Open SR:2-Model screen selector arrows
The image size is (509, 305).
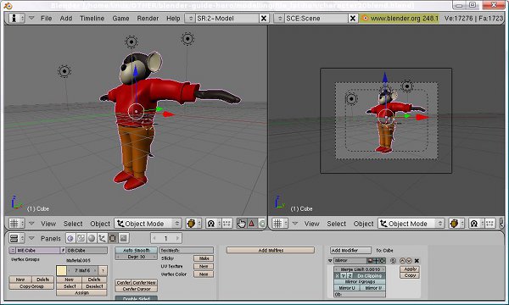191,19
